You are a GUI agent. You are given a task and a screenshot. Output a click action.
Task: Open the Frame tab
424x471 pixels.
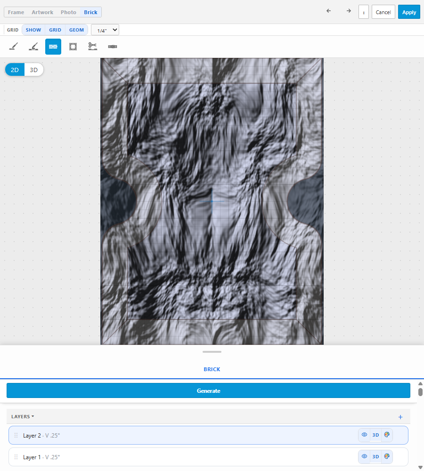16,12
